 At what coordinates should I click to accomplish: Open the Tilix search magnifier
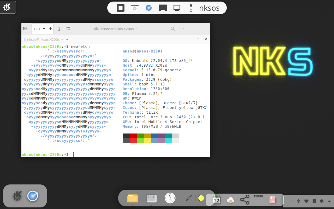pos(173,29)
